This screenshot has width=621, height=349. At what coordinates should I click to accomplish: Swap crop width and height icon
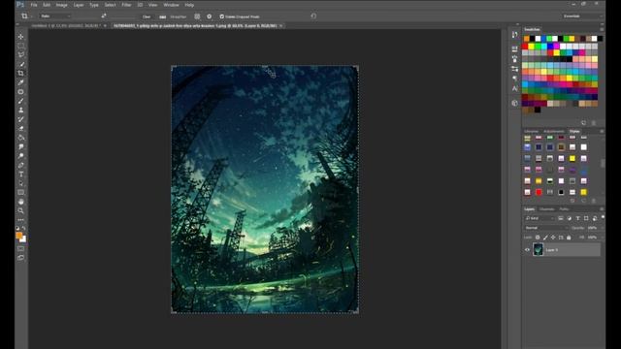(104, 16)
